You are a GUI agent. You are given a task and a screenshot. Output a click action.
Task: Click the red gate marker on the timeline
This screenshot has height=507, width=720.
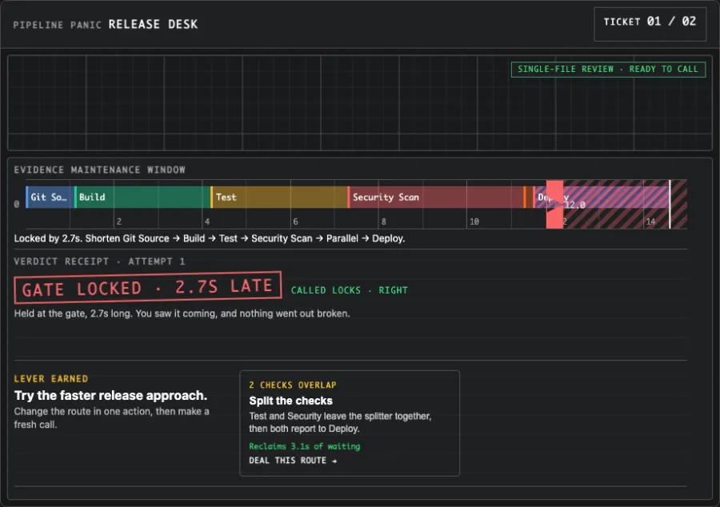(x=554, y=204)
